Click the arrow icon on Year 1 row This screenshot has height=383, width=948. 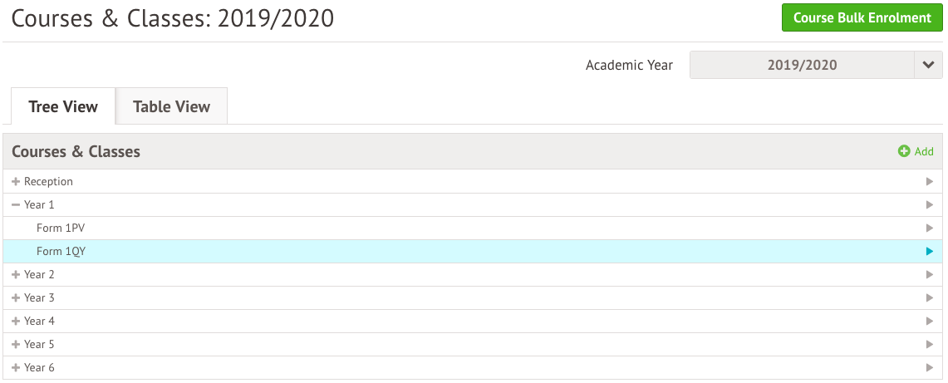[x=930, y=204]
